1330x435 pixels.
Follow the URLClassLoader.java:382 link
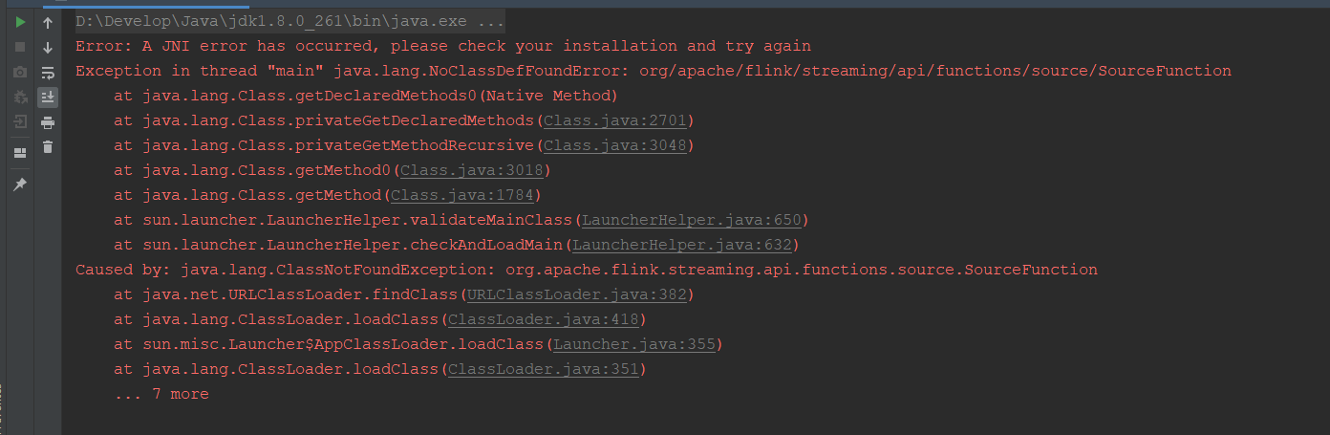click(x=575, y=294)
